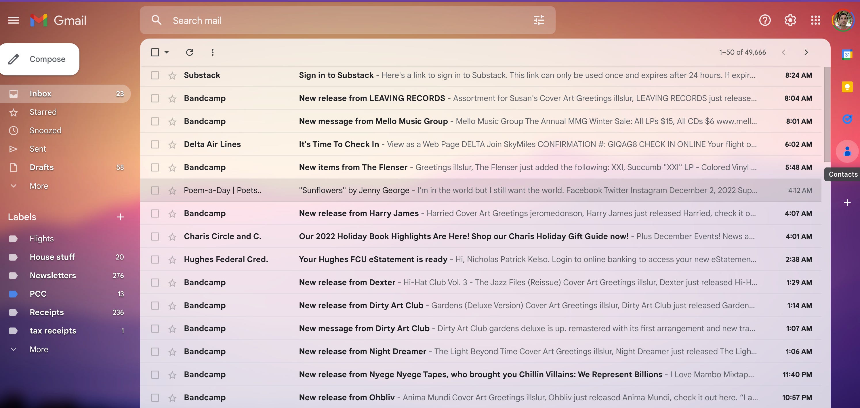Open the tax receipts label
This screenshot has height=408, width=860.
[65, 331]
